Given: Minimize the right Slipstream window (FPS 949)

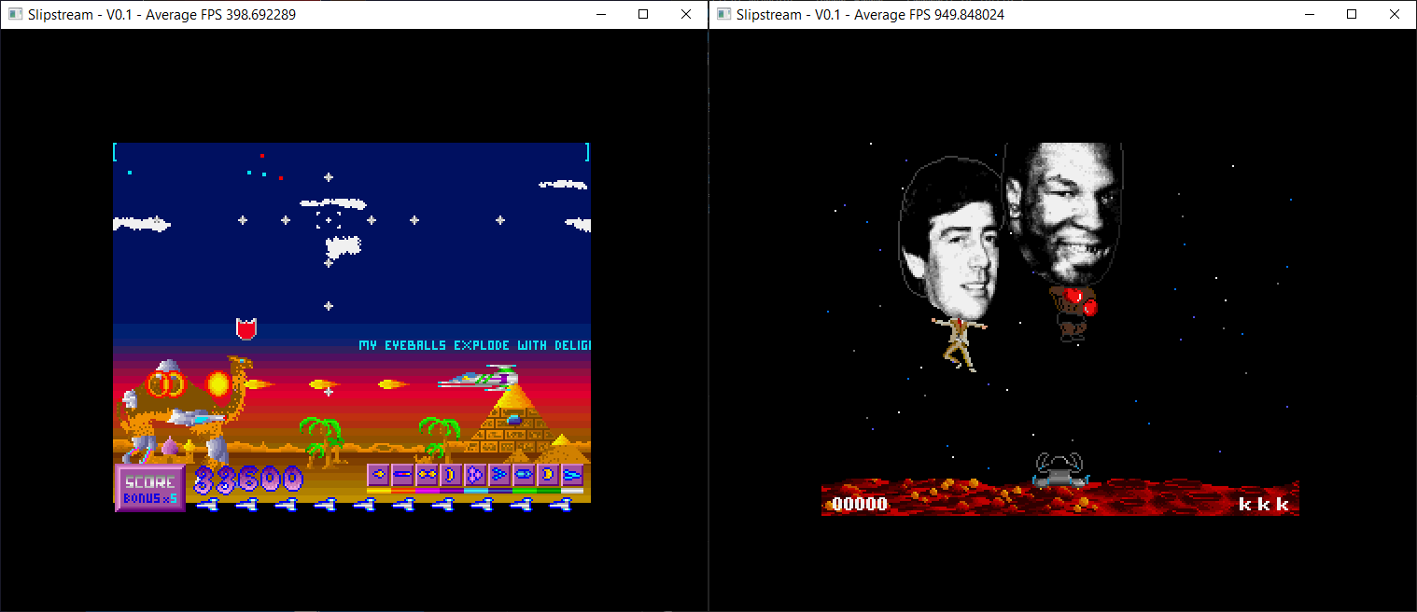Looking at the screenshot, I should pos(1309,14).
